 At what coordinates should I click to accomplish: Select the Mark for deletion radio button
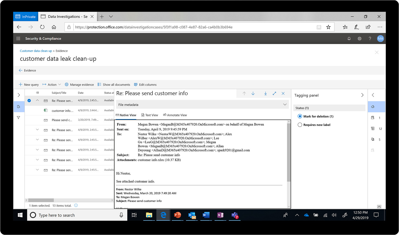click(x=300, y=116)
